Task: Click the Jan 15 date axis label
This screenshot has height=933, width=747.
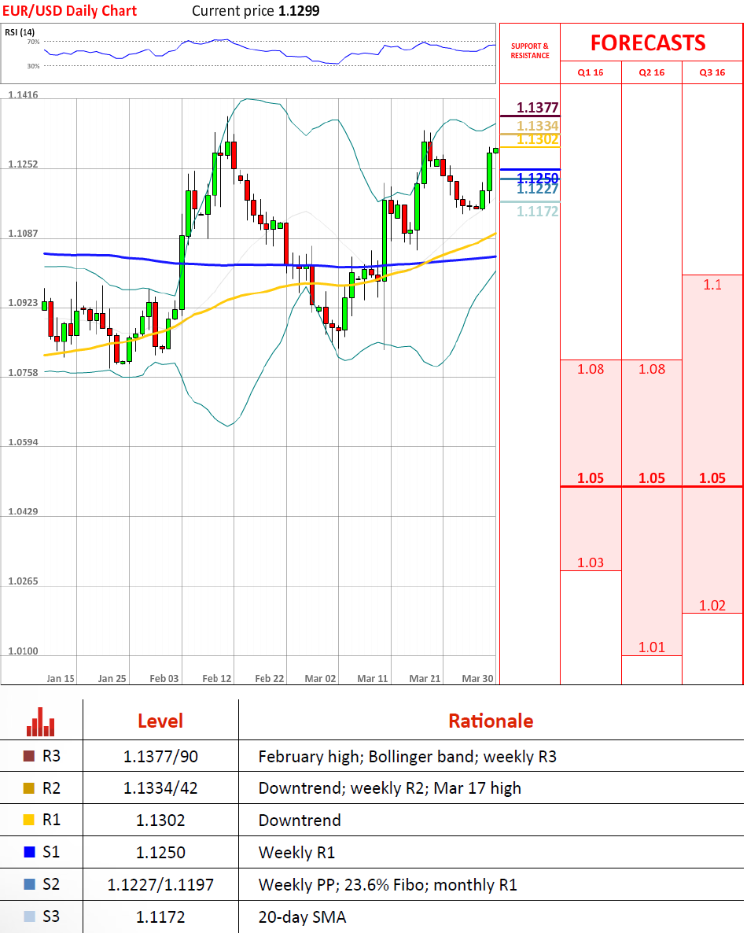Action: [x=61, y=678]
